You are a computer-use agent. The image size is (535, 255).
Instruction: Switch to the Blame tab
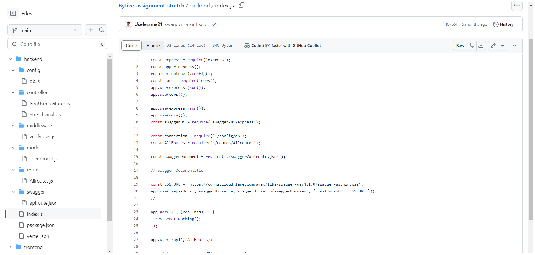point(153,46)
